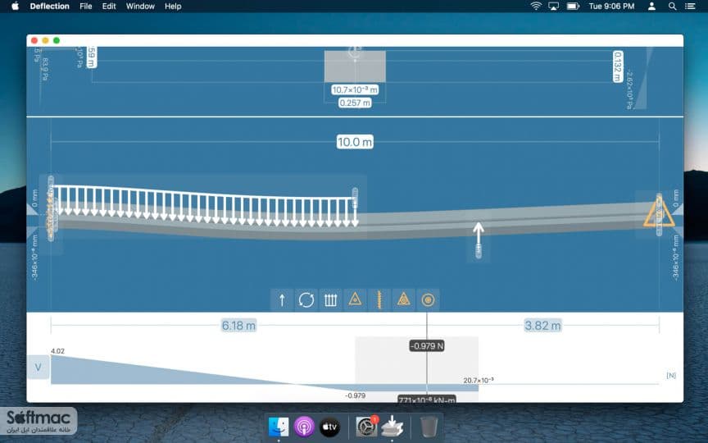
Task: Edit the 0.257 m section dimension
Action: pyautogui.click(x=355, y=103)
